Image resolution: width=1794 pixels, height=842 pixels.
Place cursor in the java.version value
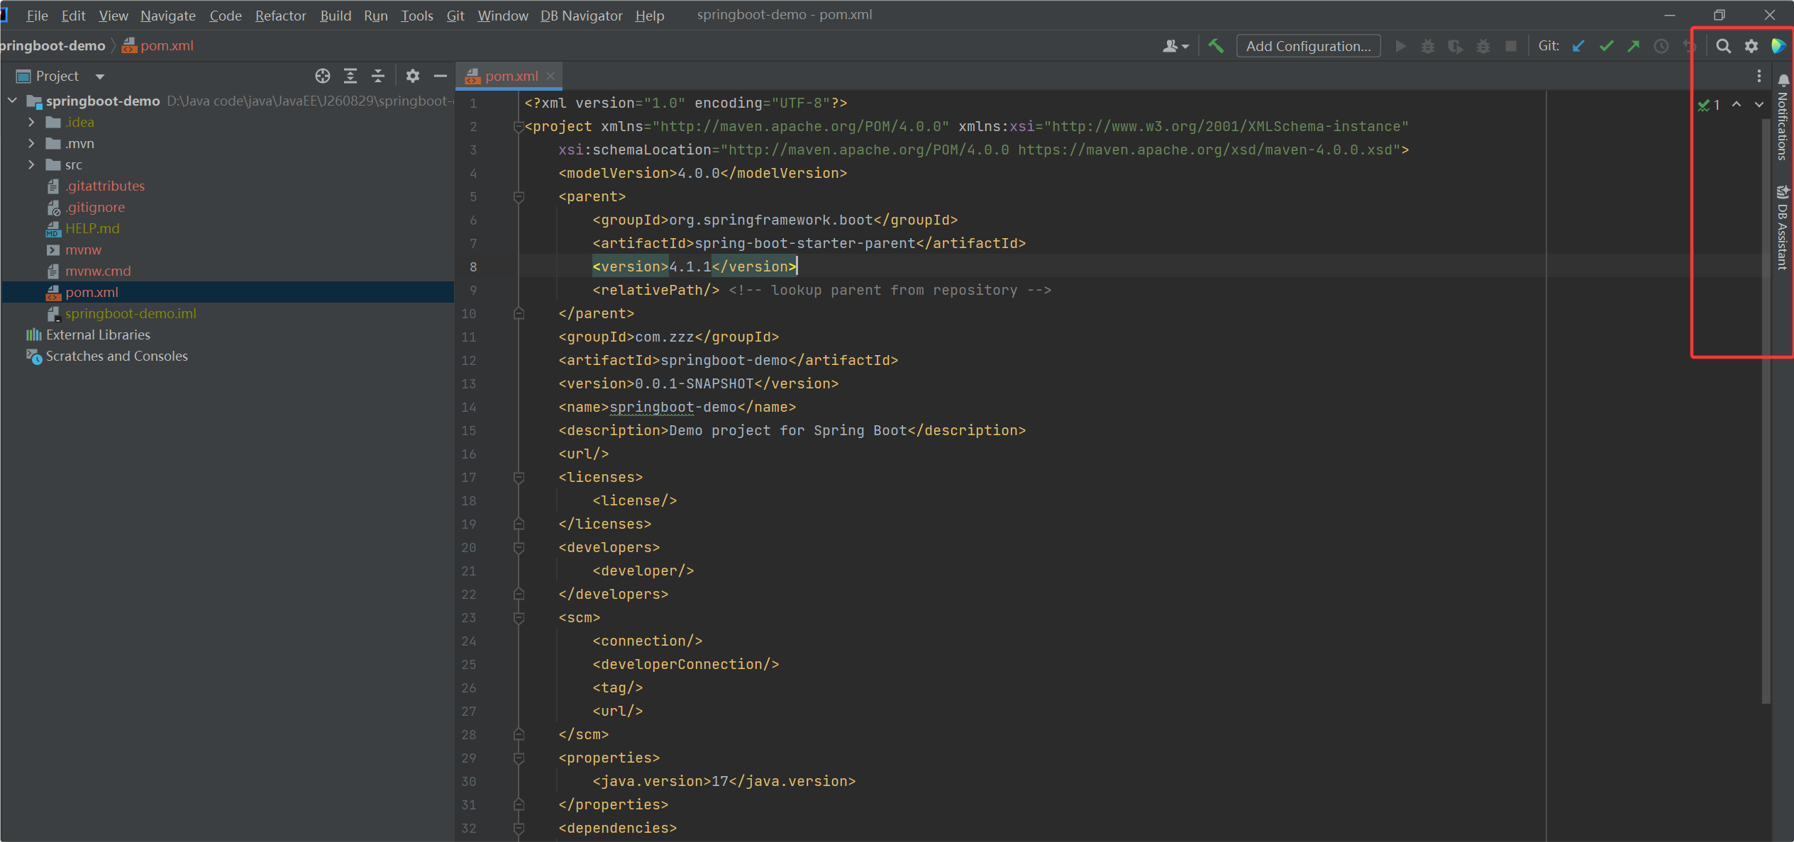(x=720, y=781)
